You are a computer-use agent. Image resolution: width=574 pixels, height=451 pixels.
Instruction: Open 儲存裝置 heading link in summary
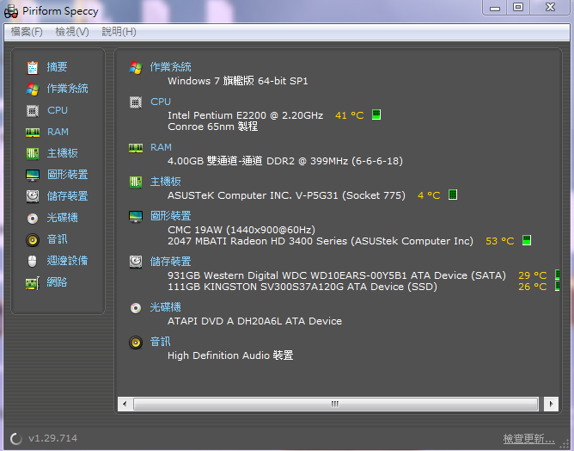(x=171, y=262)
